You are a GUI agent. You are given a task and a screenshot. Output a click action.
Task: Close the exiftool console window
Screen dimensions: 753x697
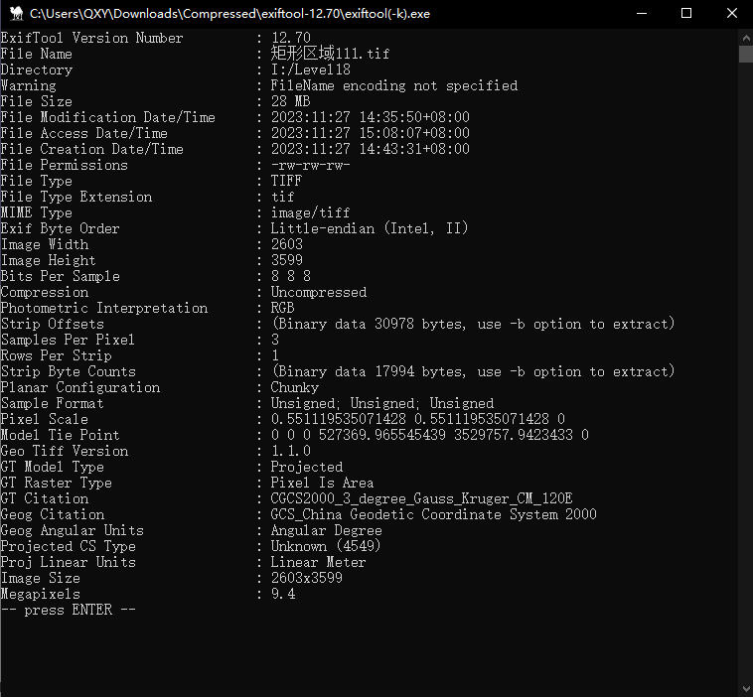tap(730, 14)
